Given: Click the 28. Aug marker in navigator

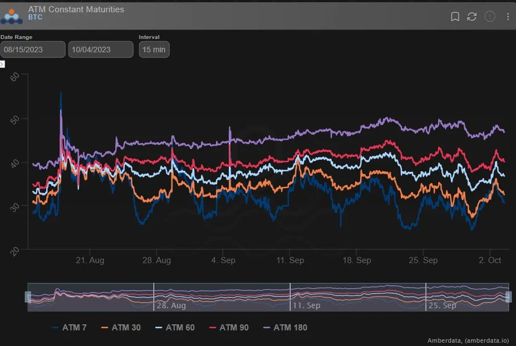Looking at the screenshot, I should click(171, 305).
